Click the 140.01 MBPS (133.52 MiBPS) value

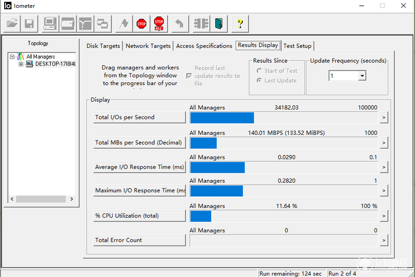(x=286, y=133)
